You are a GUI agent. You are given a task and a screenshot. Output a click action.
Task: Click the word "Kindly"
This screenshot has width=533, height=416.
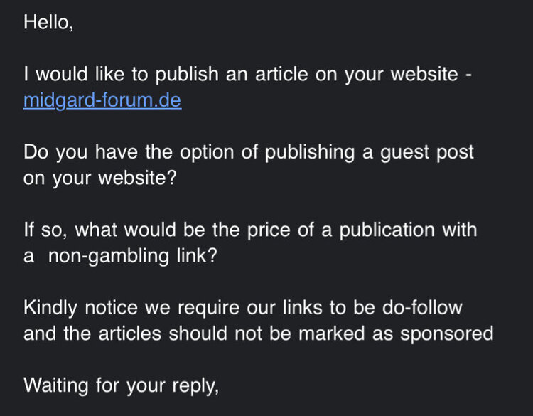(52, 308)
